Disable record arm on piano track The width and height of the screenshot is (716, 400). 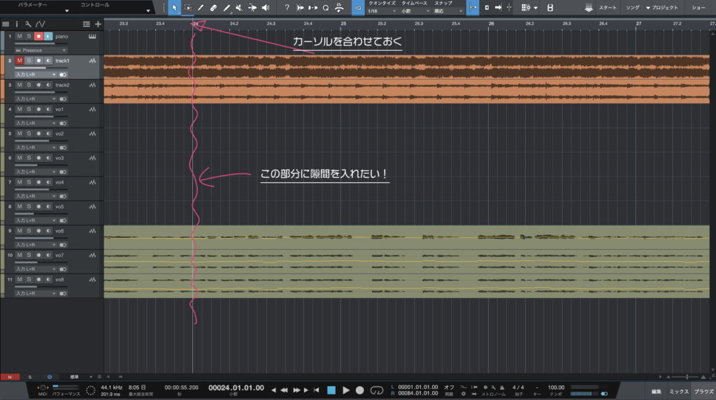tap(38, 36)
